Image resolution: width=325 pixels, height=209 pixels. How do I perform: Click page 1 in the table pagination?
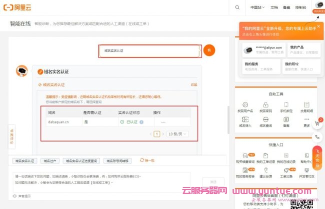tap(156, 134)
